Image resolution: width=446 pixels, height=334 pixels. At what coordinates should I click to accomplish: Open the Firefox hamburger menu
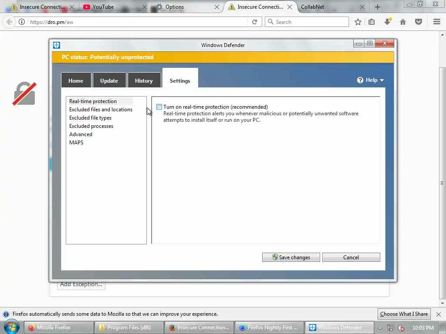click(x=437, y=22)
